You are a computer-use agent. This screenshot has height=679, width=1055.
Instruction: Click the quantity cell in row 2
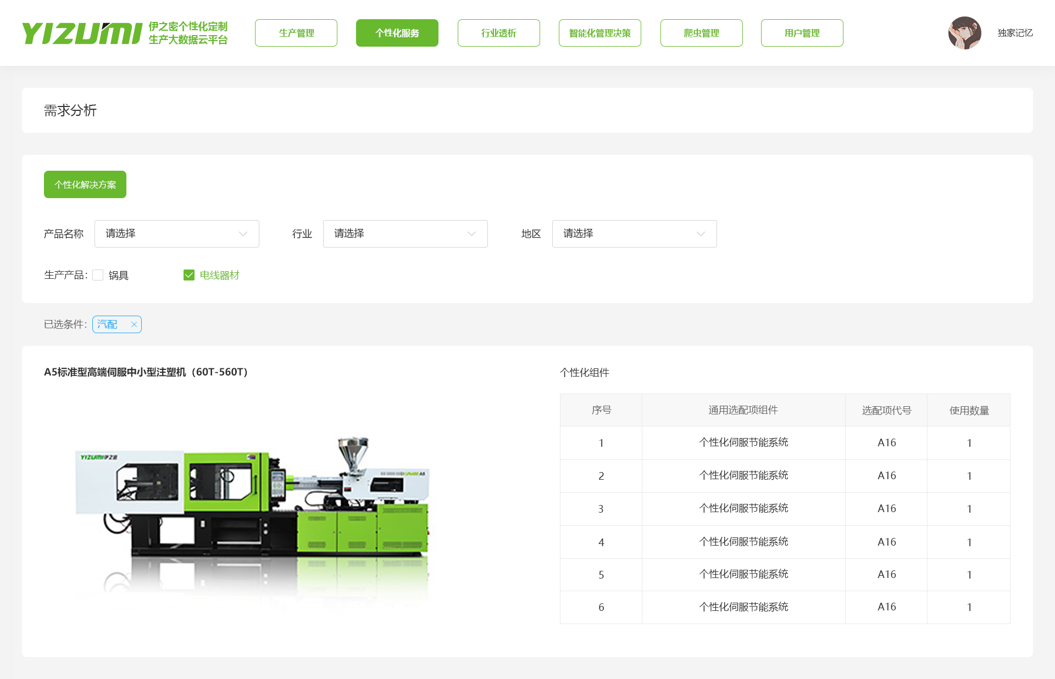point(969,476)
